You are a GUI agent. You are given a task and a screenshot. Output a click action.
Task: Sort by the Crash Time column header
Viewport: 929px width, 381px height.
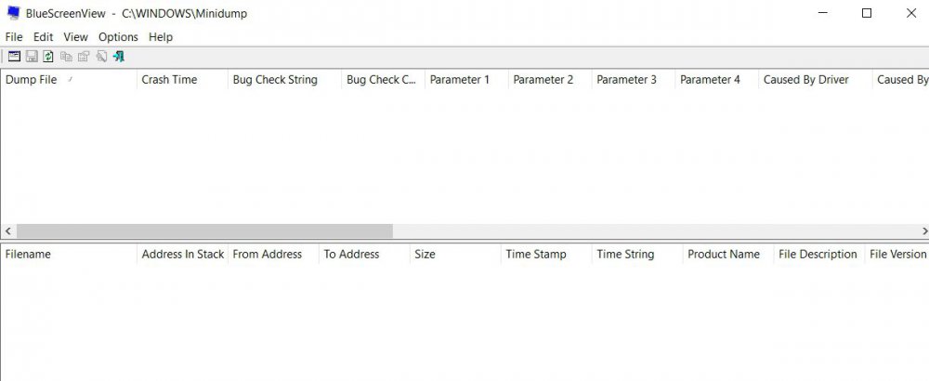[169, 80]
